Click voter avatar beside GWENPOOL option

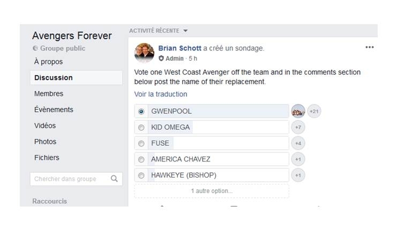[x=298, y=112]
